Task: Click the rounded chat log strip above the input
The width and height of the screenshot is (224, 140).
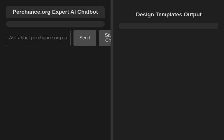Action: (x=55, y=24)
